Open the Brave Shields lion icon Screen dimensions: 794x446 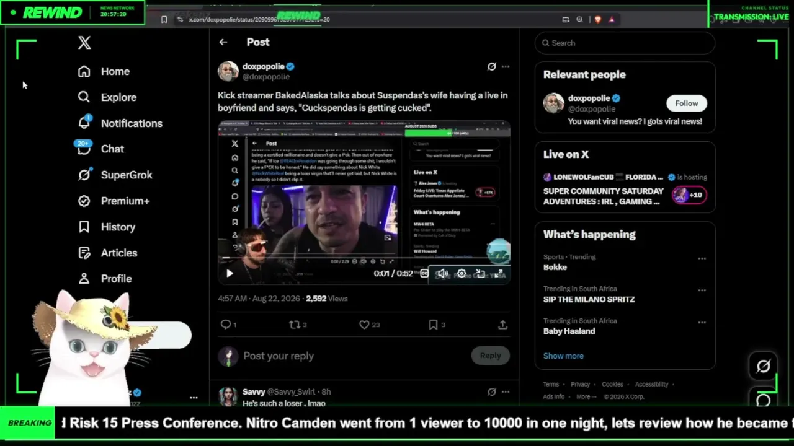point(597,19)
